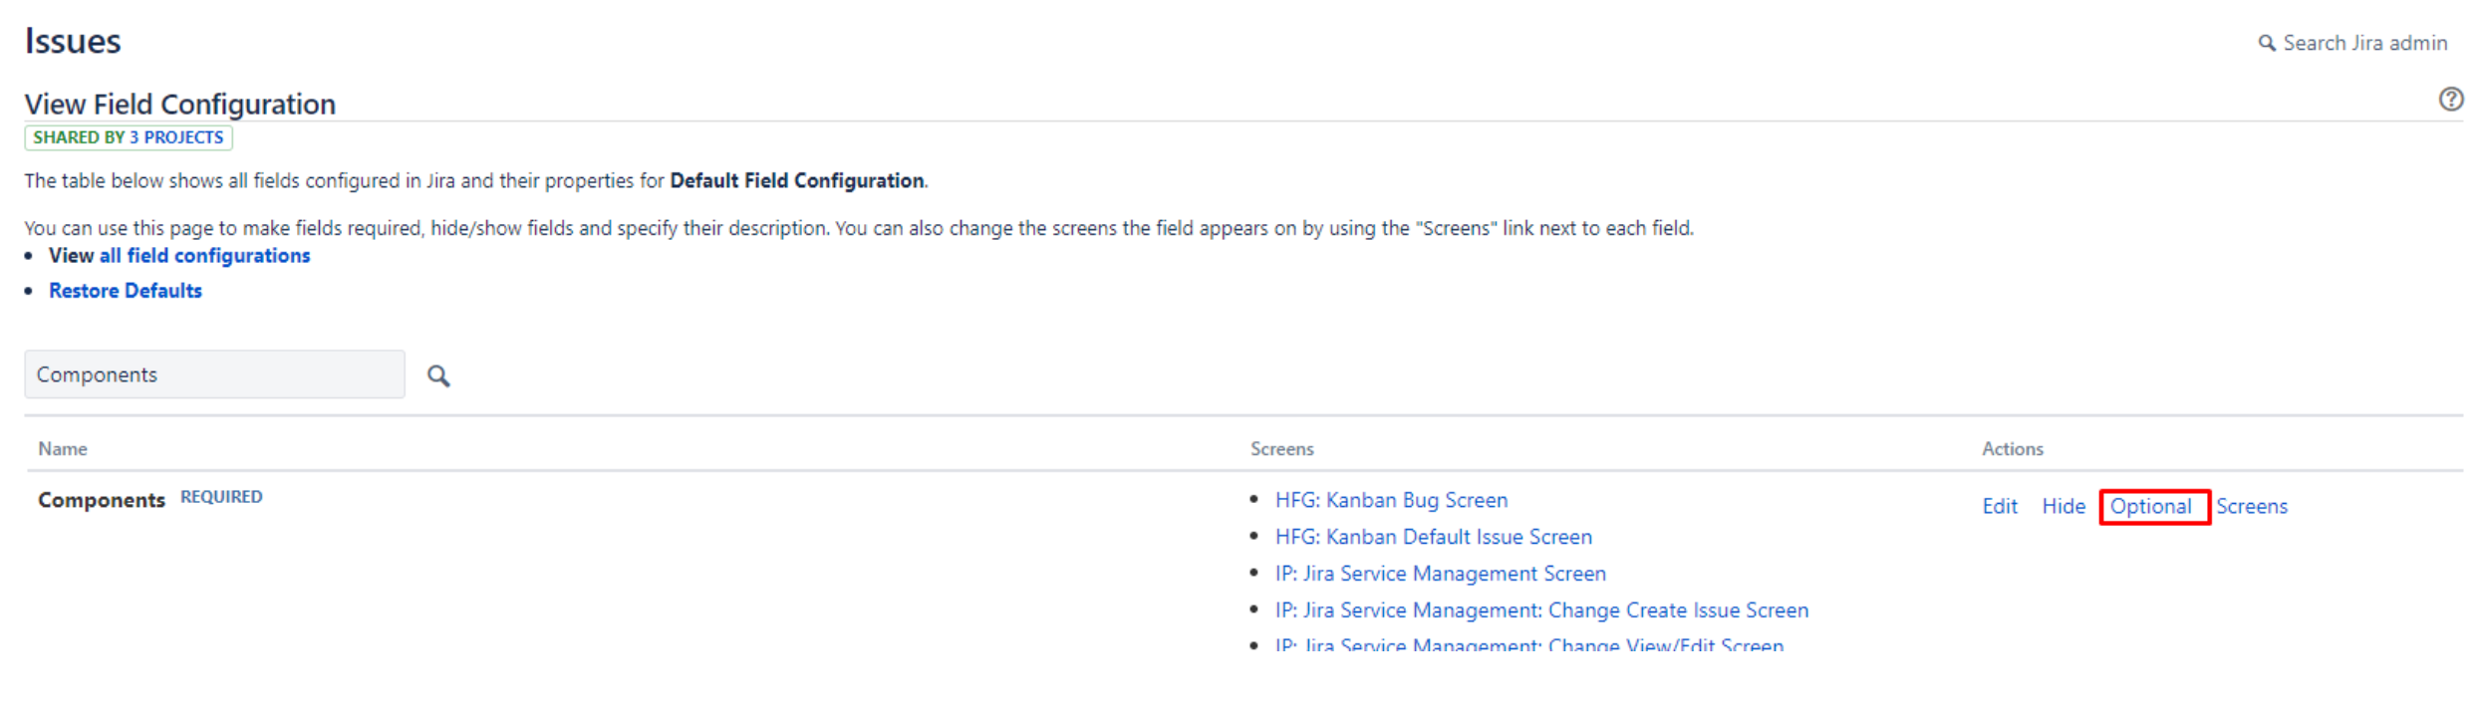The image size is (2481, 723).
Task: Click the Restore Defaults link
Action: [126, 291]
